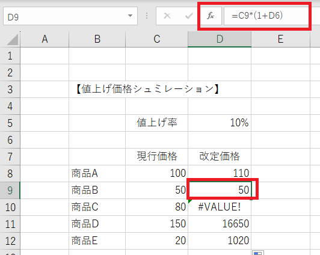Select cell with current price 100
This screenshot has height=255, width=320.
click(x=157, y=174)
